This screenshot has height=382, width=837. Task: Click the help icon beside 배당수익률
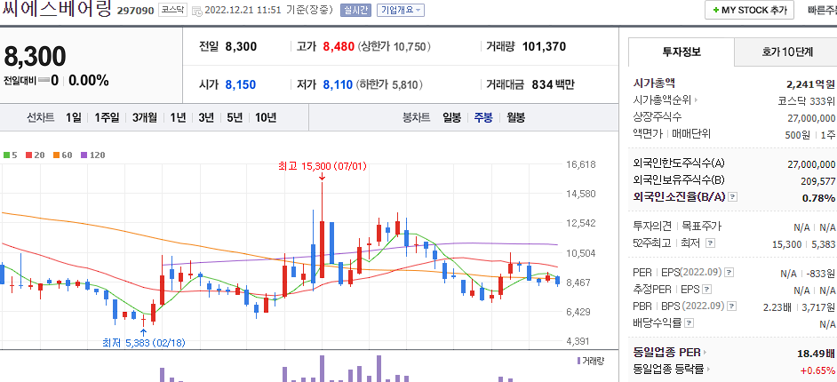(x=690, y=323)
